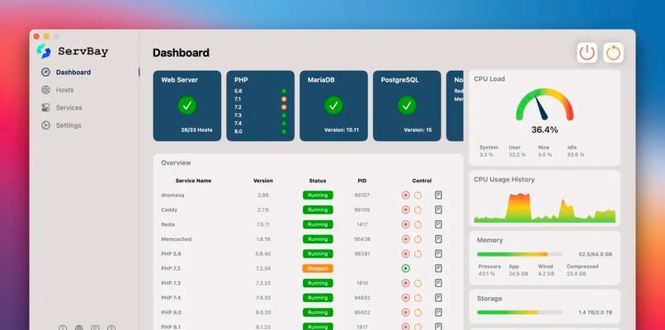Click the 36.4% CPU load value
Image resolution: width=665 pixels, height=330 pixels.
545,130
